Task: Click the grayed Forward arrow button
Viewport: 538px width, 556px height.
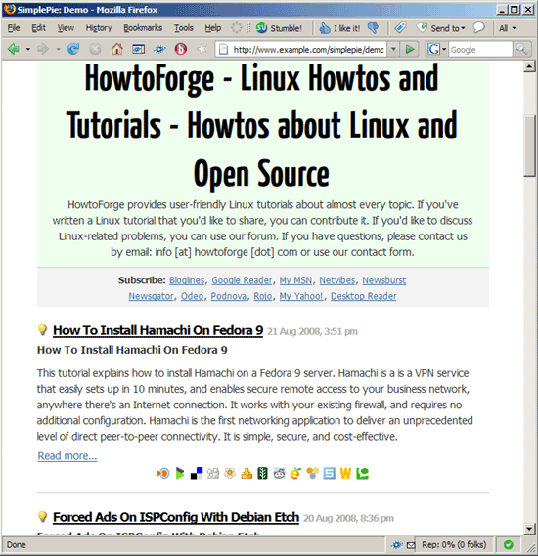Action: pos(43,49)
